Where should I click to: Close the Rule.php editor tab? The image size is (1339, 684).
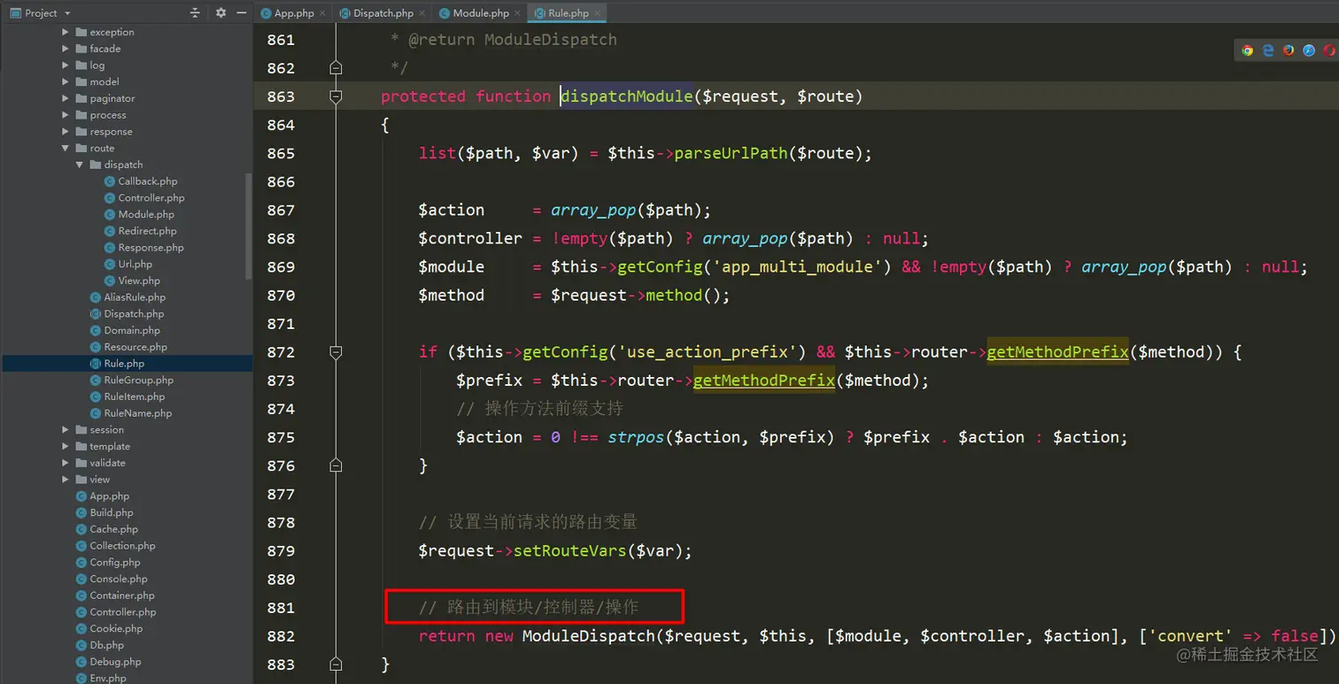tap(596, 13)
